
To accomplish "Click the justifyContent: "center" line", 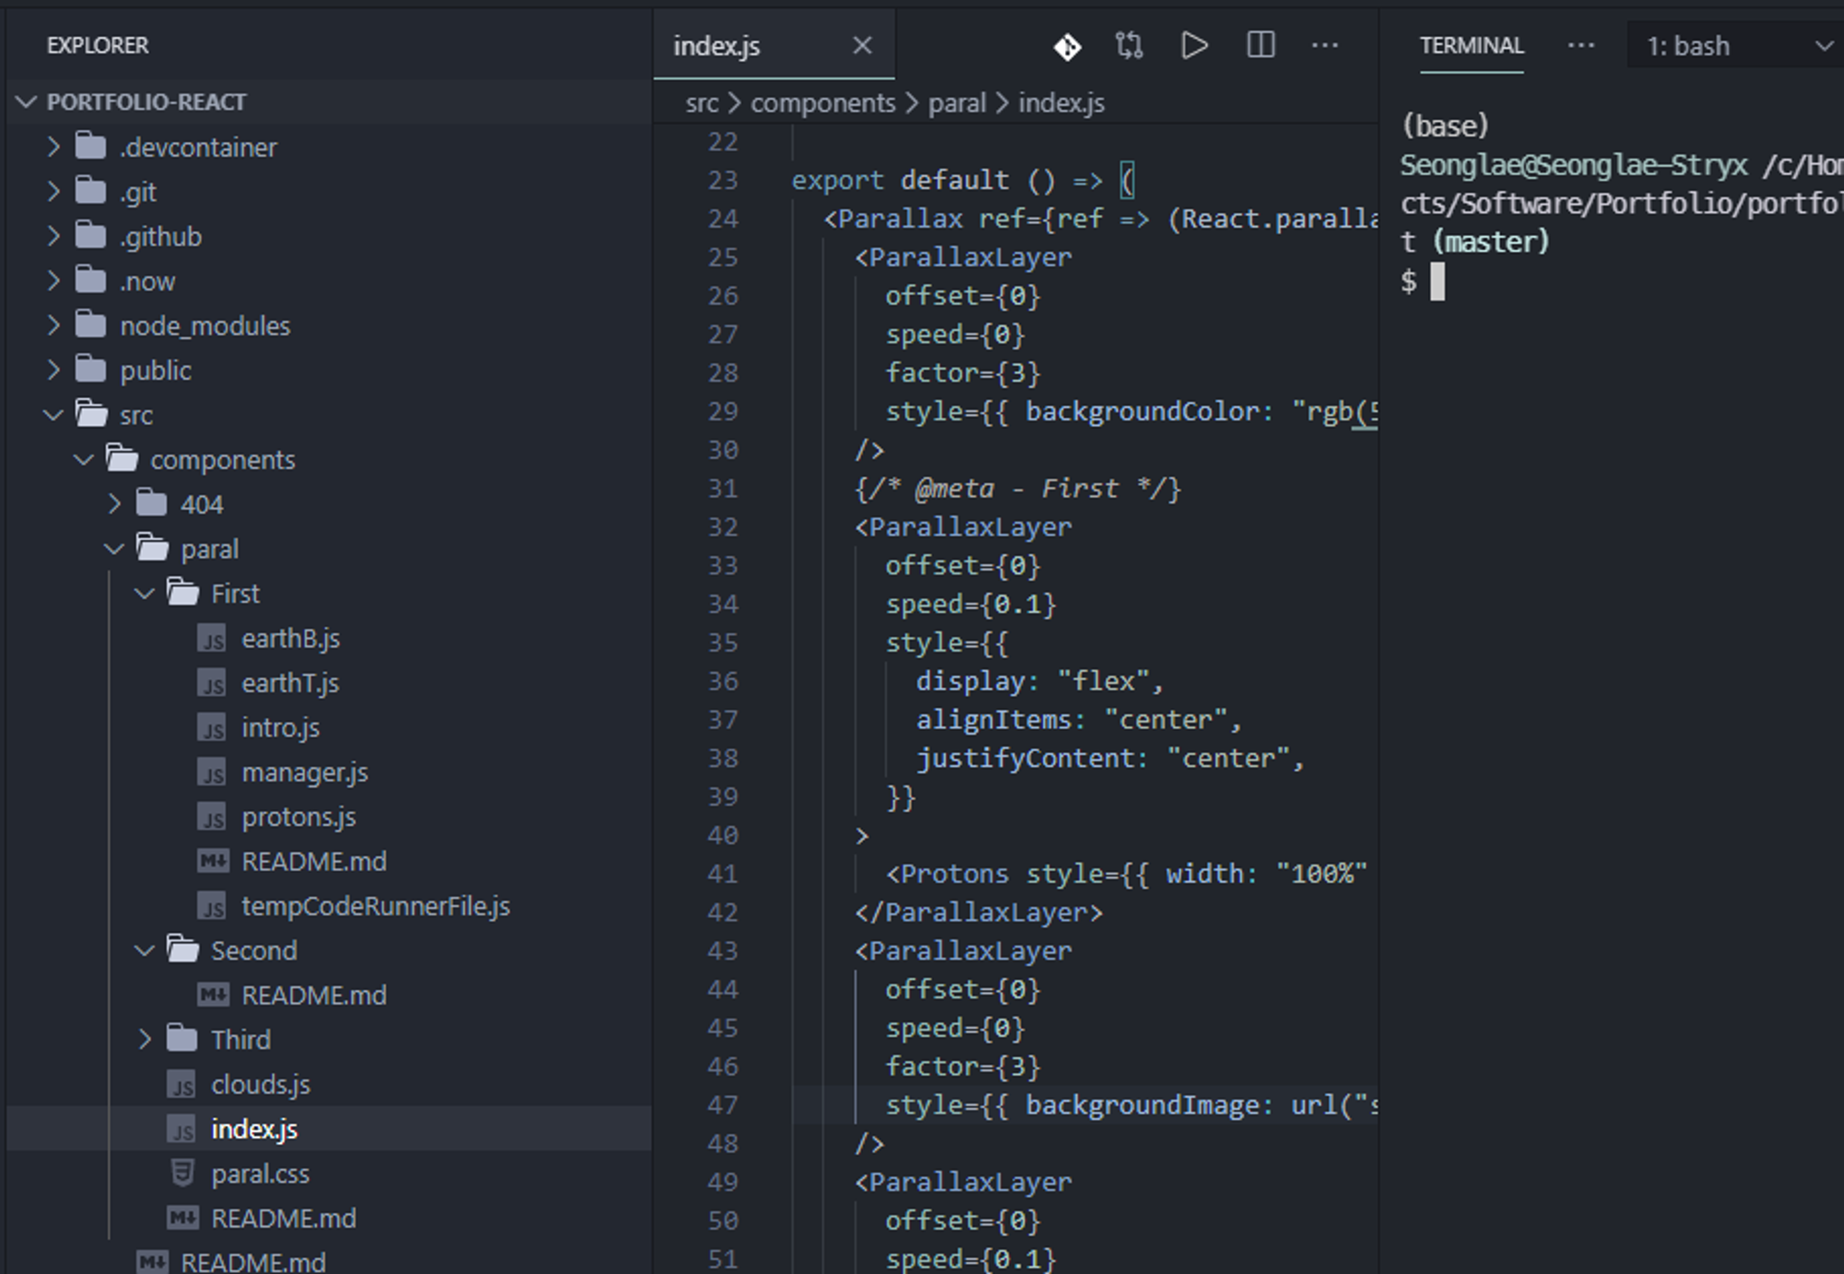I will coord(1110,758).
